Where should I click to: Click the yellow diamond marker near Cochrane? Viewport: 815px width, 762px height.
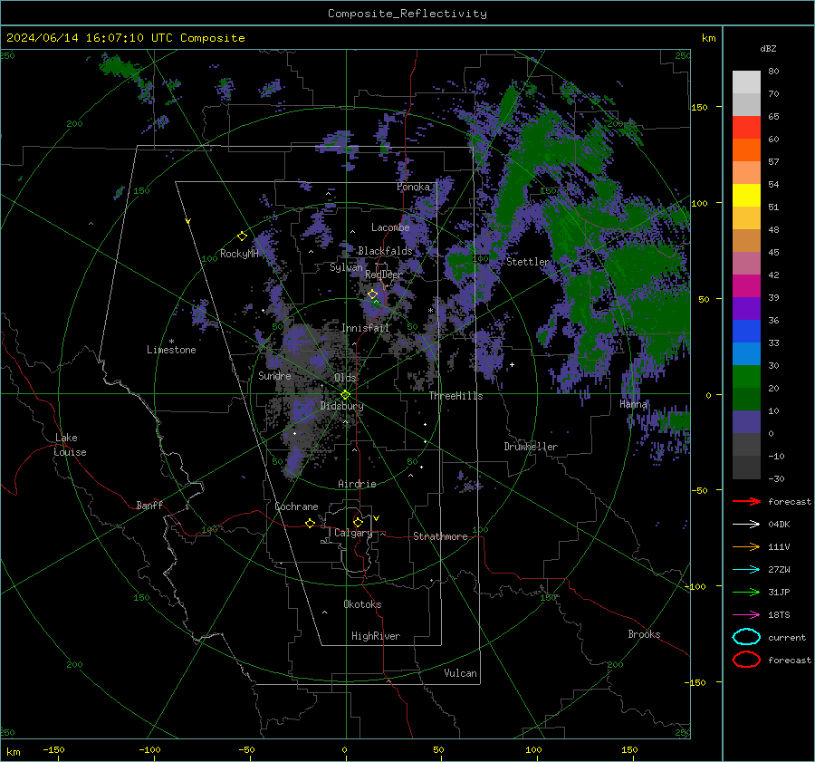(311, 523)
